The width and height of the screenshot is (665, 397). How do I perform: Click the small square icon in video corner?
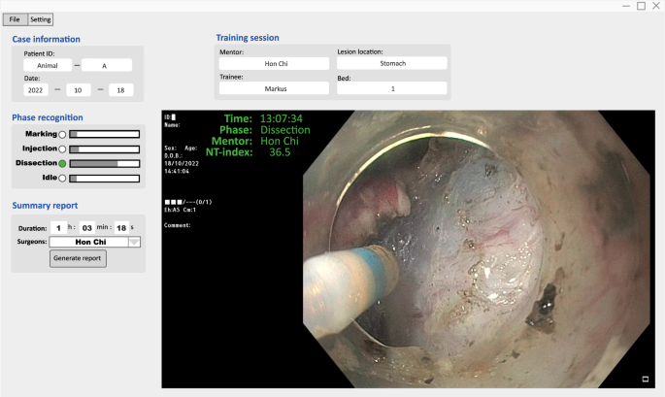click(644, 379)
